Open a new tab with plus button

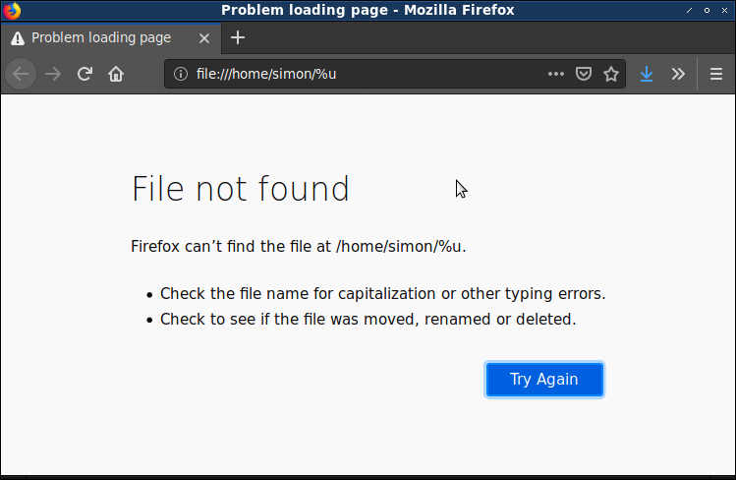(238, 37)
